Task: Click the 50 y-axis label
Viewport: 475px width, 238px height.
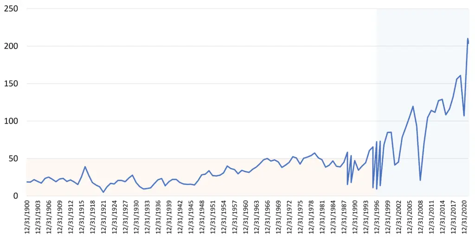Action: click(13, 158)
